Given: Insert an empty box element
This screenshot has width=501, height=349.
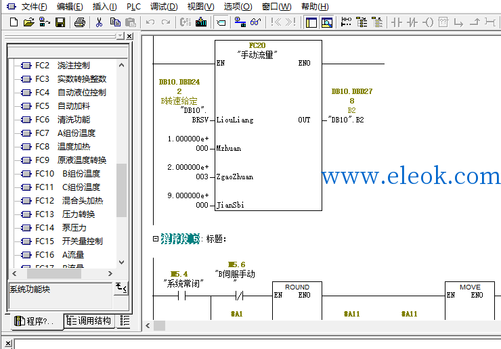Looking at the screenshot, I should 443,22.
